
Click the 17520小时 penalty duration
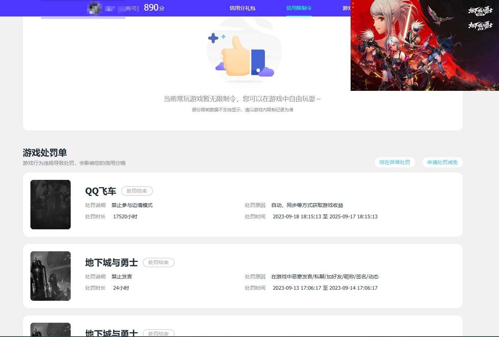(x=125, y=216)
